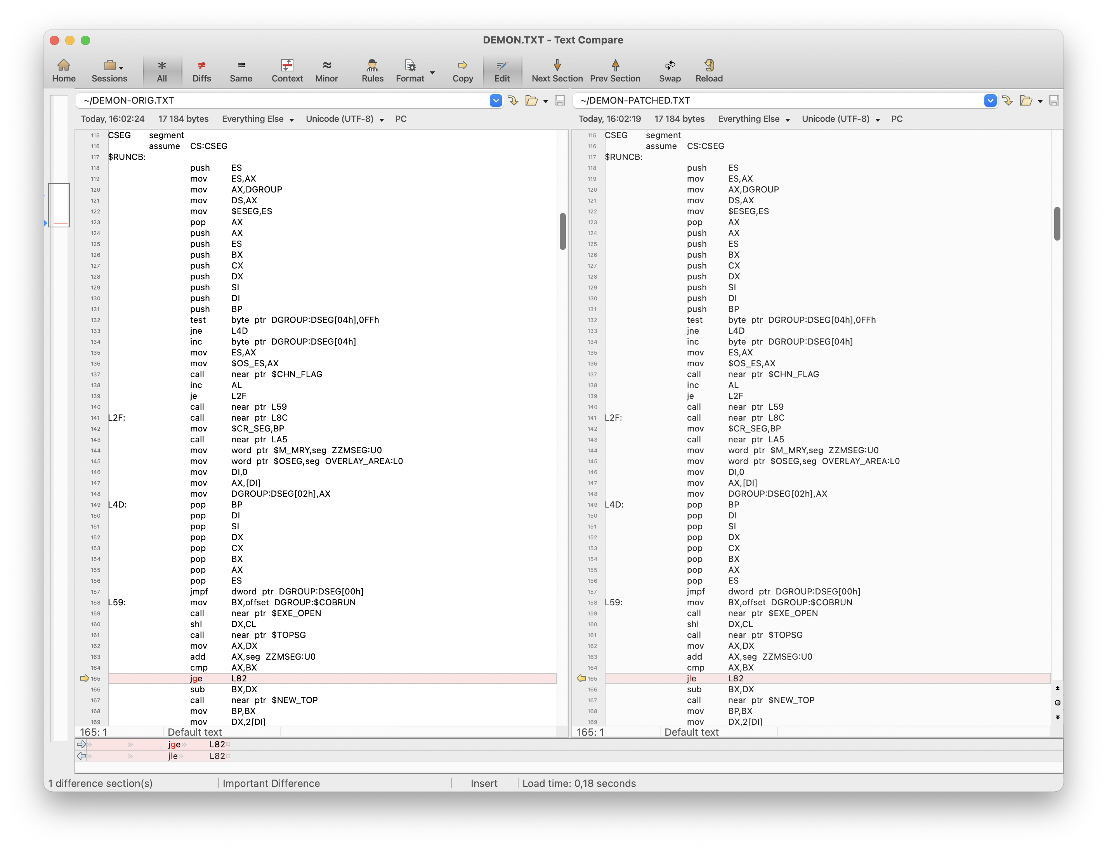This screenshot has height=849, width=1107.
Task: Show only differences with Diffs button
Action: [201, 70]
